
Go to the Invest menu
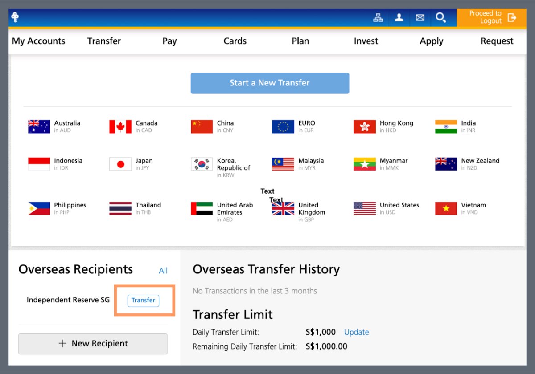pyautogui.click(x=366, y=41)
